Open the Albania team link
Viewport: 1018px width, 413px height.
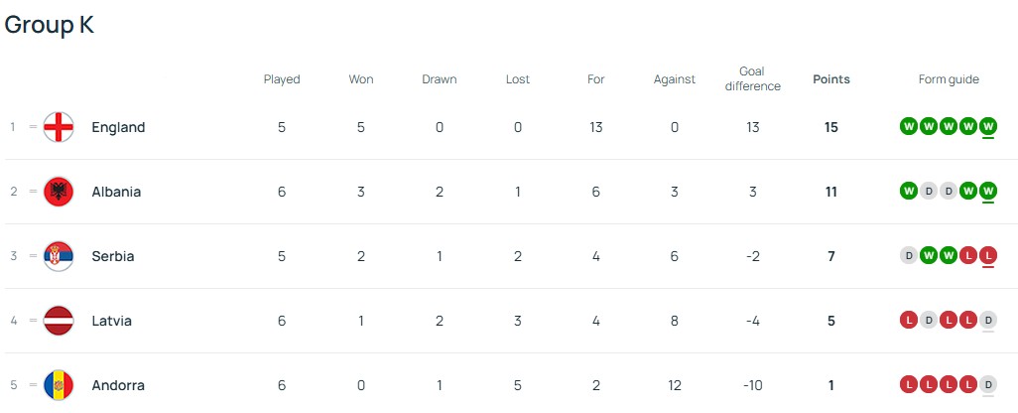pos(116,192)
